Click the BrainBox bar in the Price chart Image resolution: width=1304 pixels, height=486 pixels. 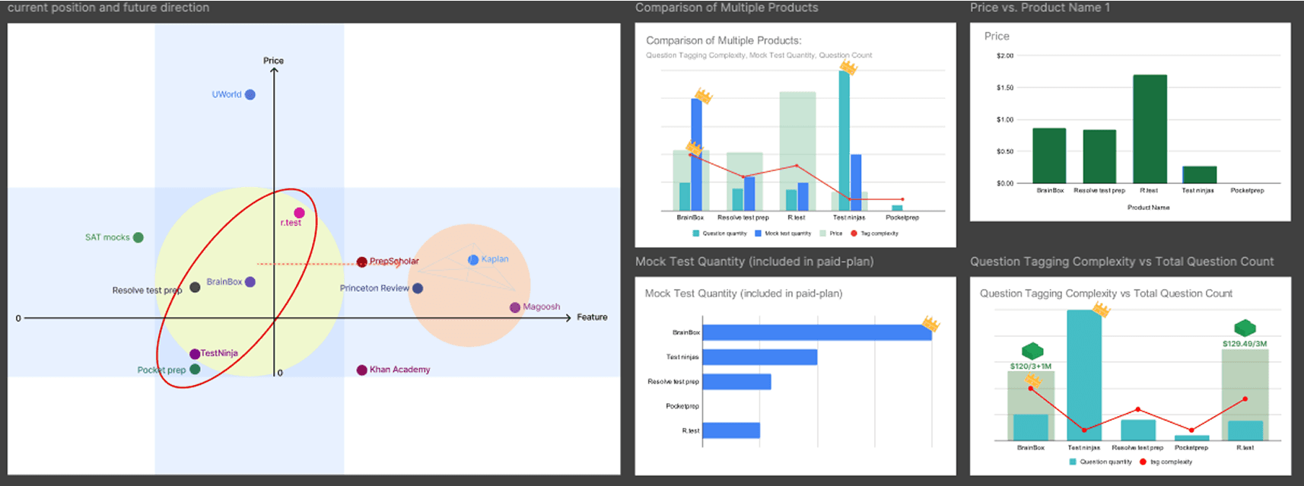coord(1049,156)
